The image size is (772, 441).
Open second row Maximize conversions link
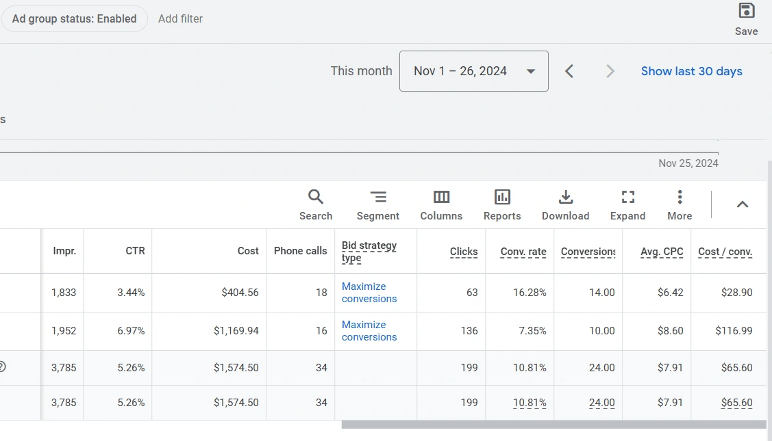point(369,331)
